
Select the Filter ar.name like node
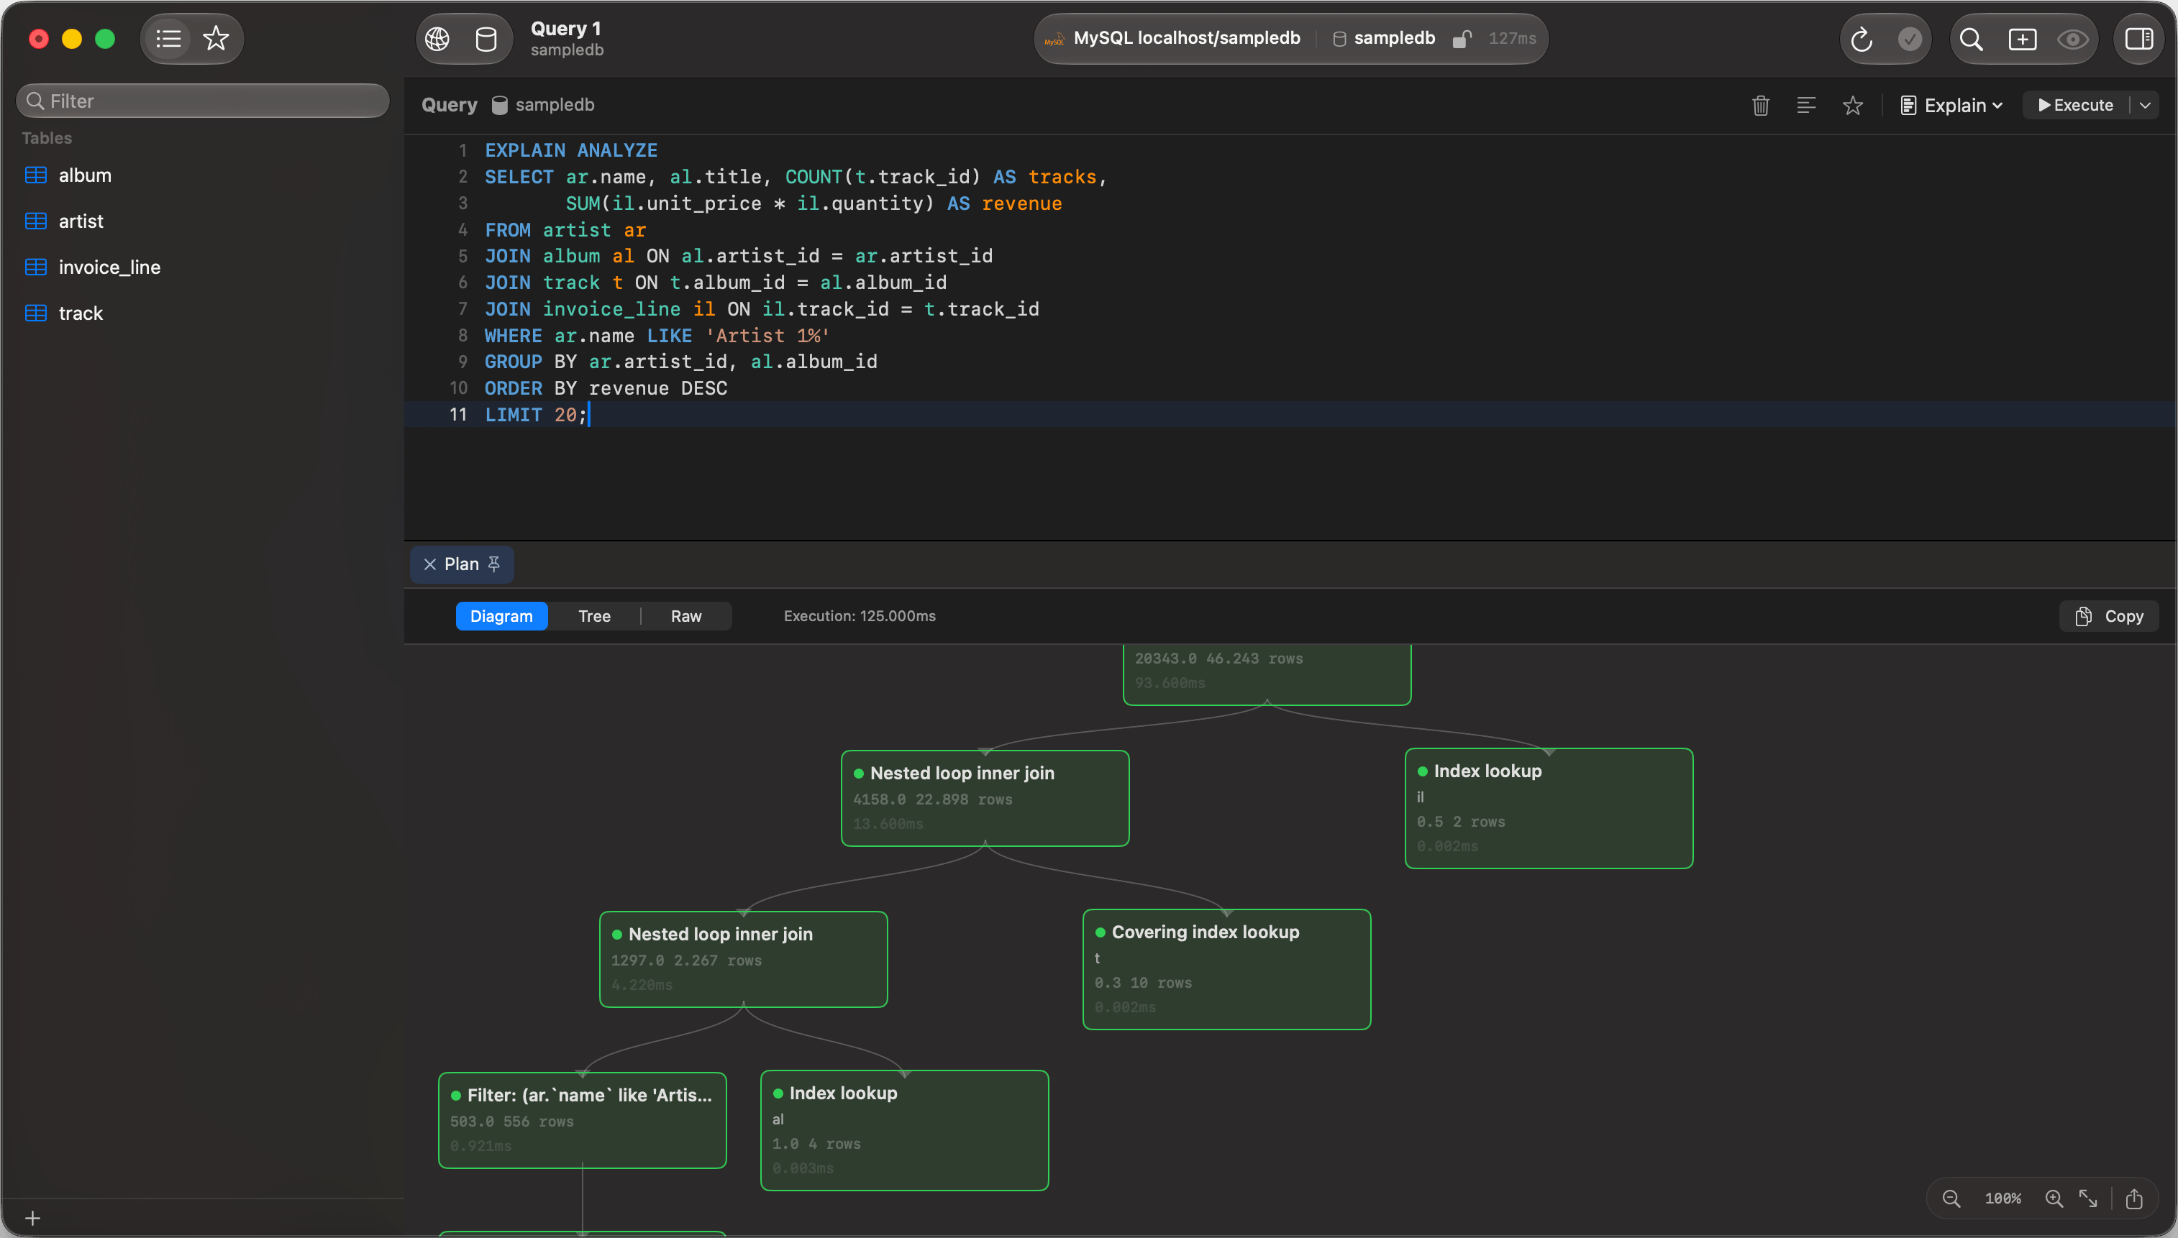pos(582,1121)
